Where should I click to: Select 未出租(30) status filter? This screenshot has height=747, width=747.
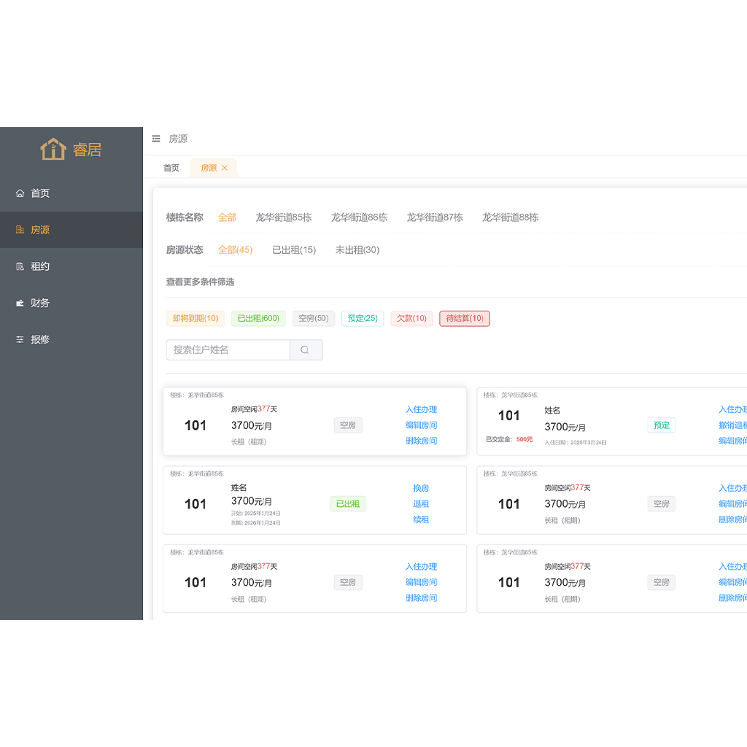coord(357,250)
